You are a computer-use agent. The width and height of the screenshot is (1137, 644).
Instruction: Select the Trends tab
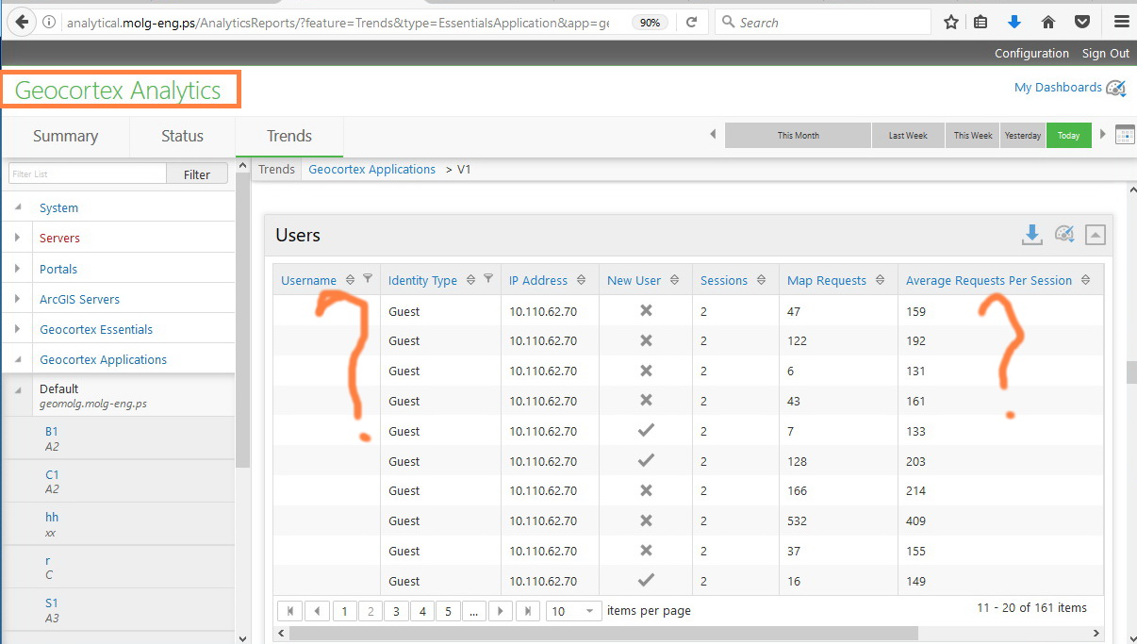(289, 136)
